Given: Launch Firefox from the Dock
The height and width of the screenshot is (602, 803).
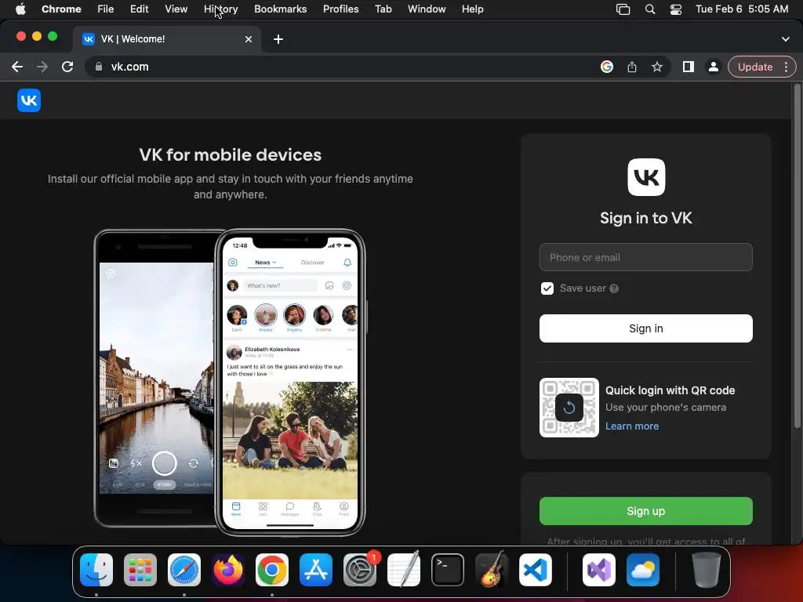Looking at the screenshot, I should point(228,570).
